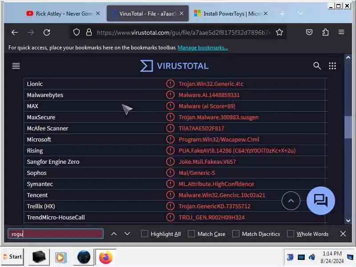Open VirusTotal apps grid

(x=332, y=66)
